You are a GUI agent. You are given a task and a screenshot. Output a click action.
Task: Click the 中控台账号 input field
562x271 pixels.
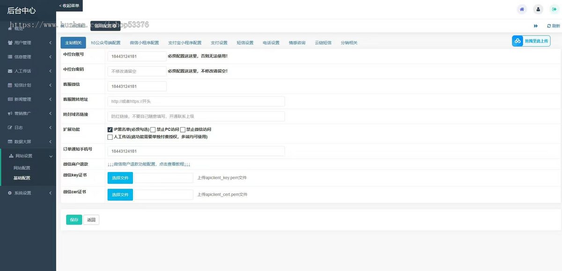tap(137, 56)
